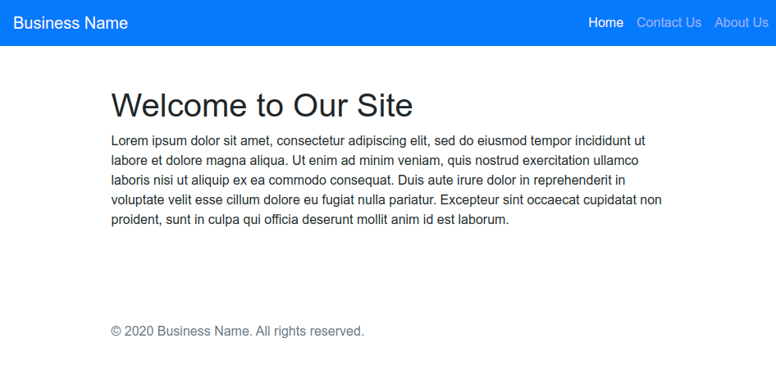The width and height of the screenshot is (776, 366).
Task: Open the About Us nav link
Action: [741, 23]
